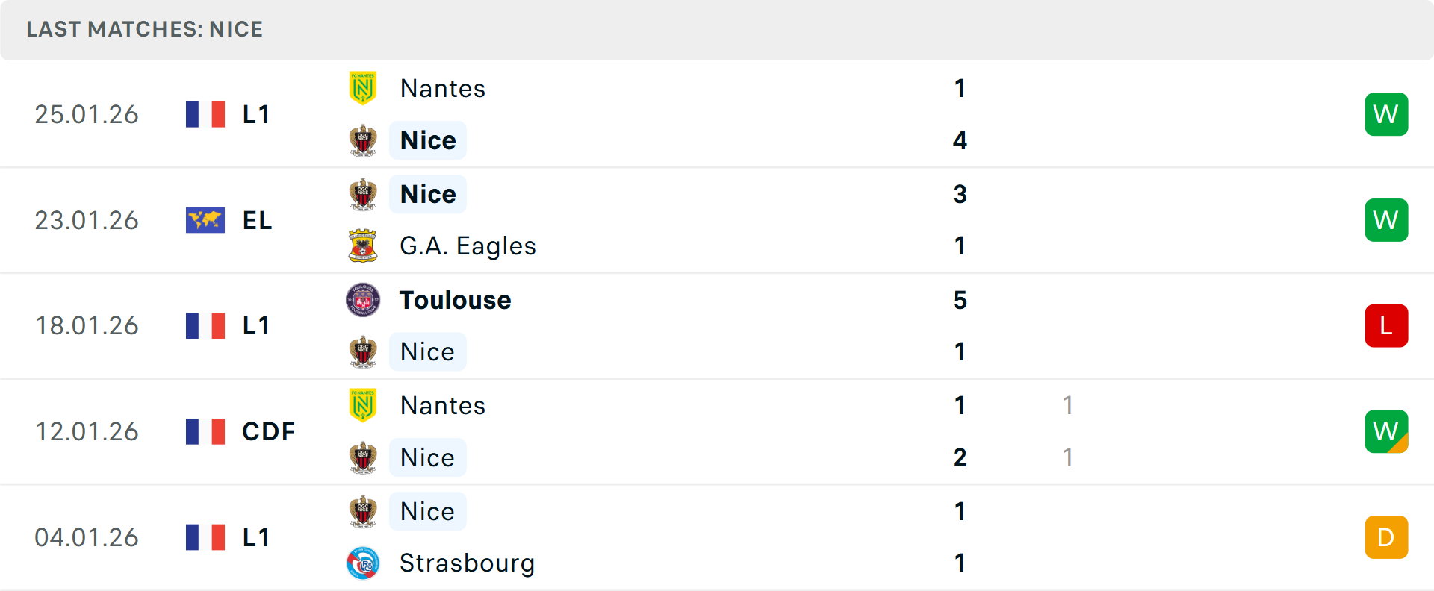Click the CDF competition label
Viewport: 1434px width, 591px height.
(x=268, y=431)
